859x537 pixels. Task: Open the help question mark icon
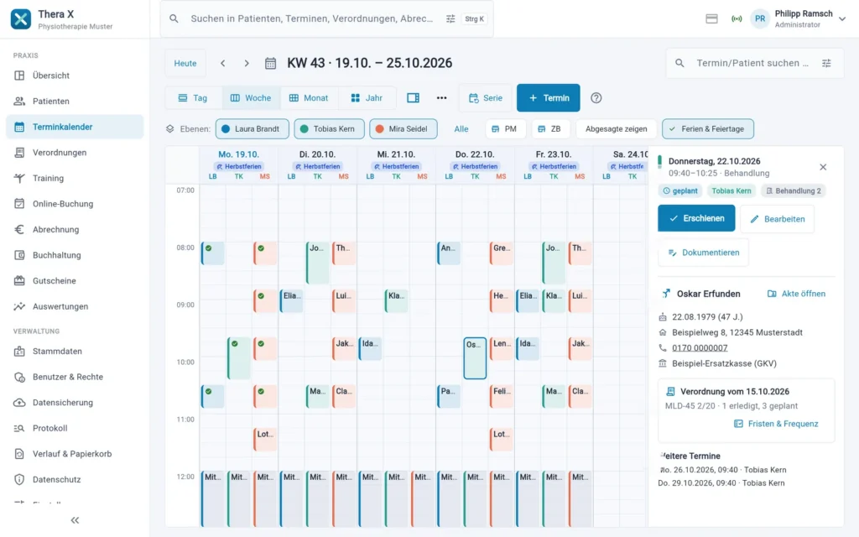point(596,98)
